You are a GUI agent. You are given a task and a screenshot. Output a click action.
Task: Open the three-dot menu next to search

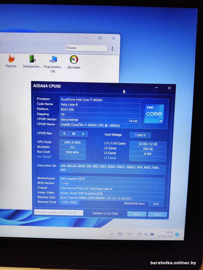(112, 49)
